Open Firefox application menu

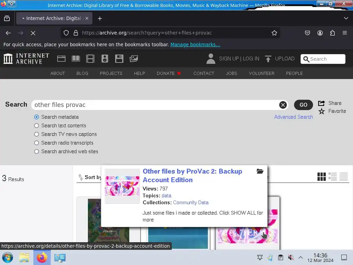345,33
